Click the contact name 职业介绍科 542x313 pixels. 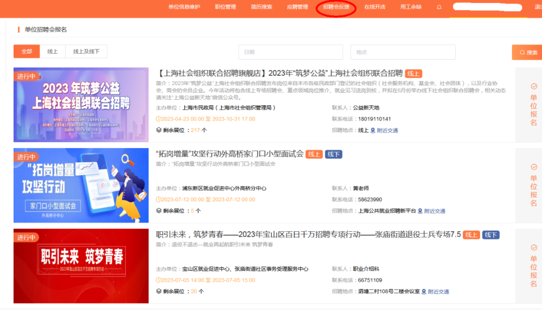(366, 269)
